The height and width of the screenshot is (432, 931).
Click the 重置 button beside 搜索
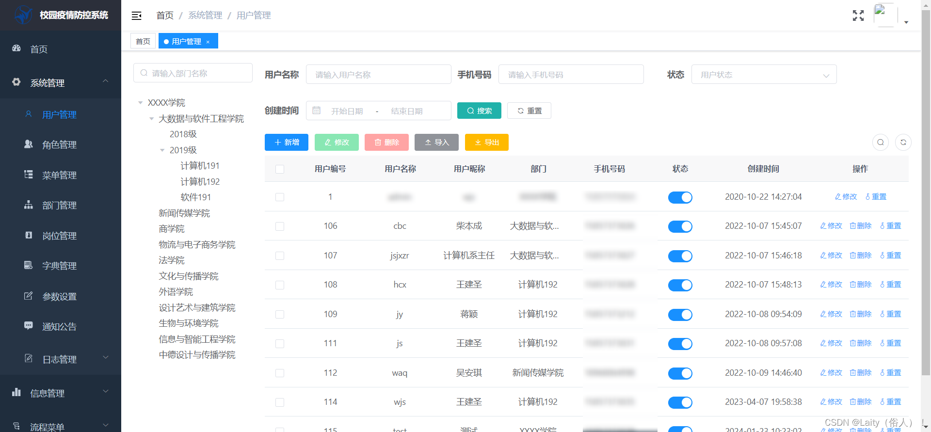529,111
